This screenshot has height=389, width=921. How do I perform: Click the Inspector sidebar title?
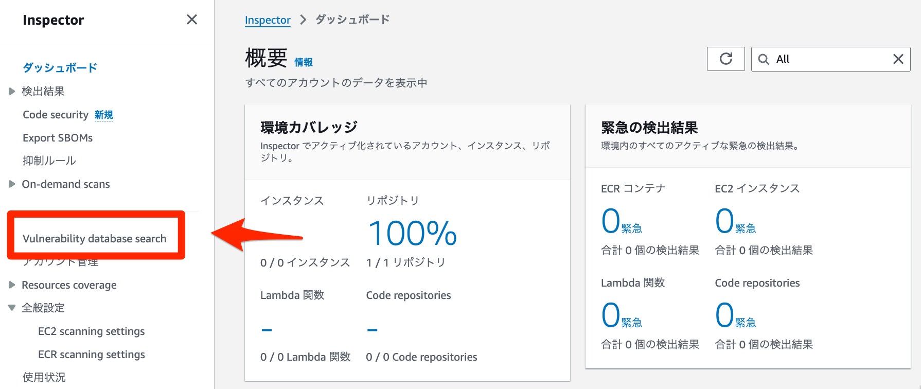click(x=53, y=20)
